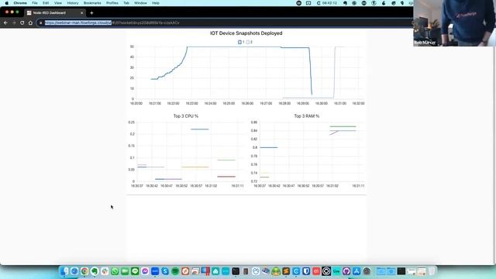Screen dimensions: 496x279
Task: Open the History menu
Action: (73, 3)
